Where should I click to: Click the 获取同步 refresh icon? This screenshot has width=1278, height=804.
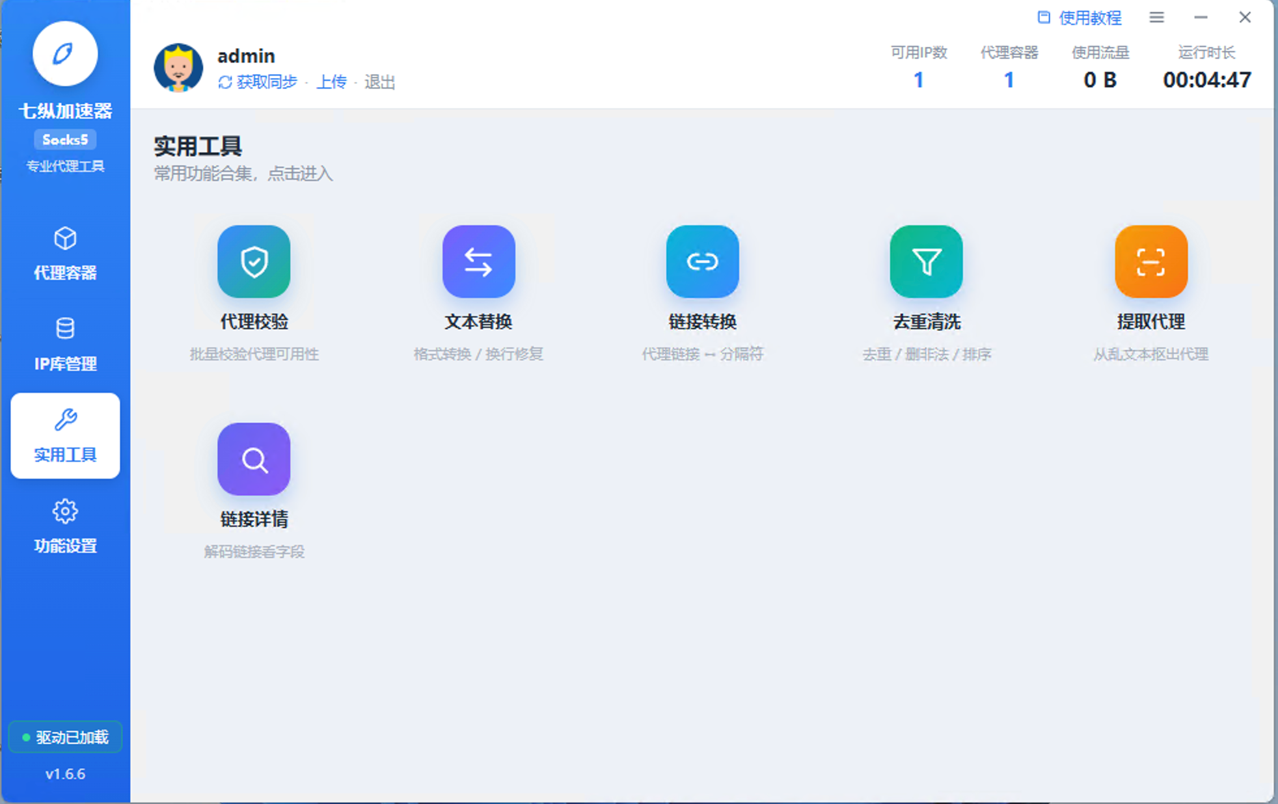coord(224,83)
